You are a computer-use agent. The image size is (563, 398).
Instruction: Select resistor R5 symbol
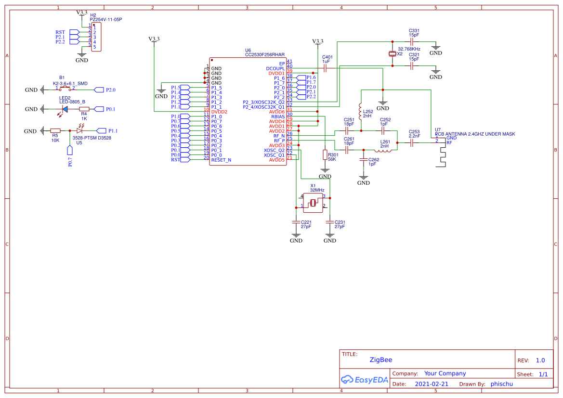click(x=54, y=131)
